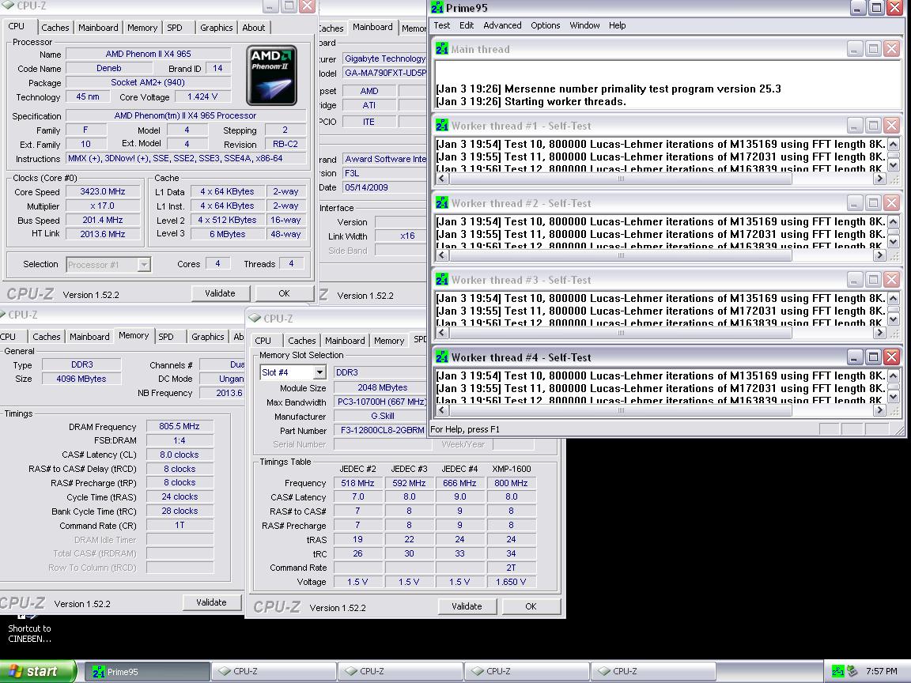Click Worker thread #3 window icon

pyautogui.click(x=441, y=279)
